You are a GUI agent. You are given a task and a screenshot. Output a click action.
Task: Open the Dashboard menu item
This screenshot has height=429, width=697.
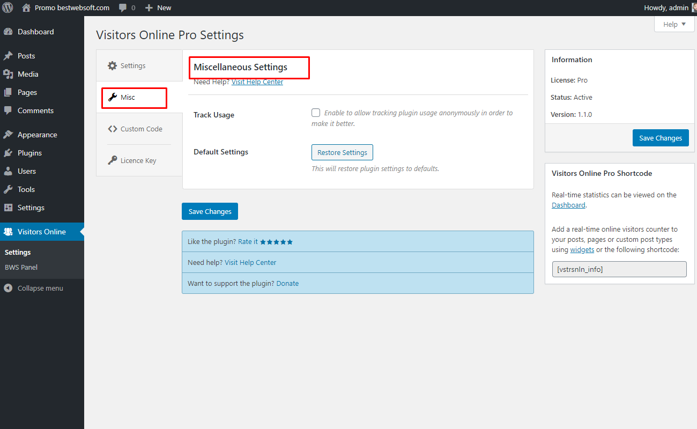pos(42,32)
